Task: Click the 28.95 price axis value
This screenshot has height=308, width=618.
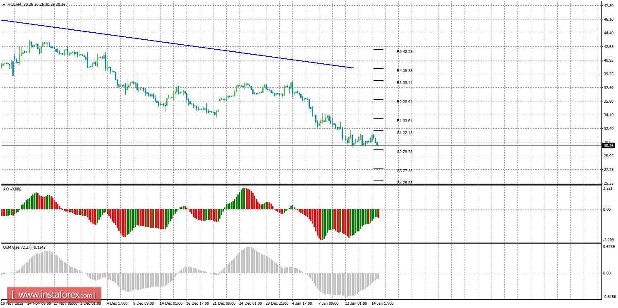Action: pyautogui.click(x=609, y=156)
